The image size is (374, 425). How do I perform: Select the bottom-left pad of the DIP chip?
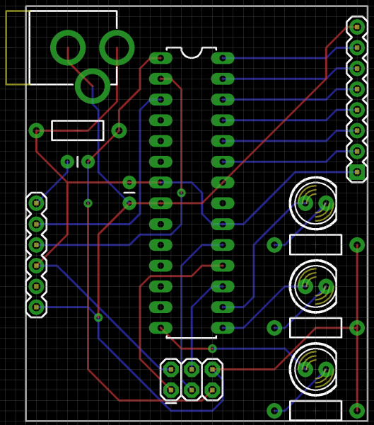[160, 328]
